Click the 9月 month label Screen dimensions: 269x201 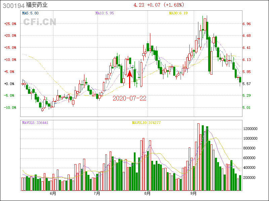(x=194, y=194)
